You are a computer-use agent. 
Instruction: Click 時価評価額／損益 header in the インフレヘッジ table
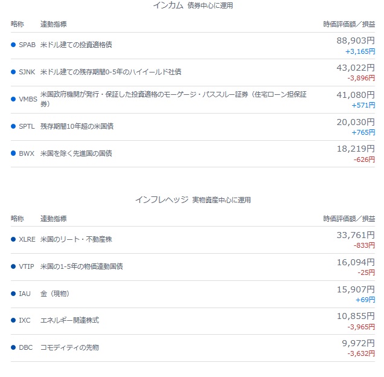click(x=349, y=219)
